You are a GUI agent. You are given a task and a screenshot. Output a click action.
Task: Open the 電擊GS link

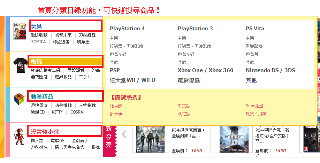pos(58,141)
